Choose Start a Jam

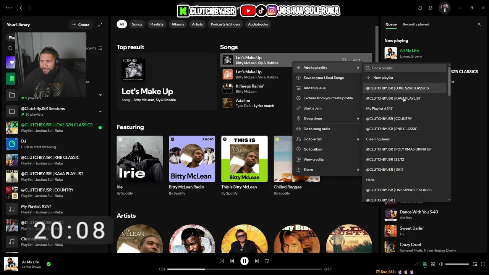click(327, 108)
